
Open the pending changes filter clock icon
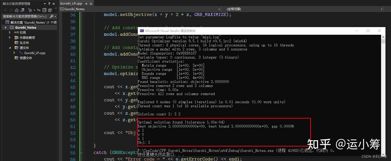coord(30,10)
